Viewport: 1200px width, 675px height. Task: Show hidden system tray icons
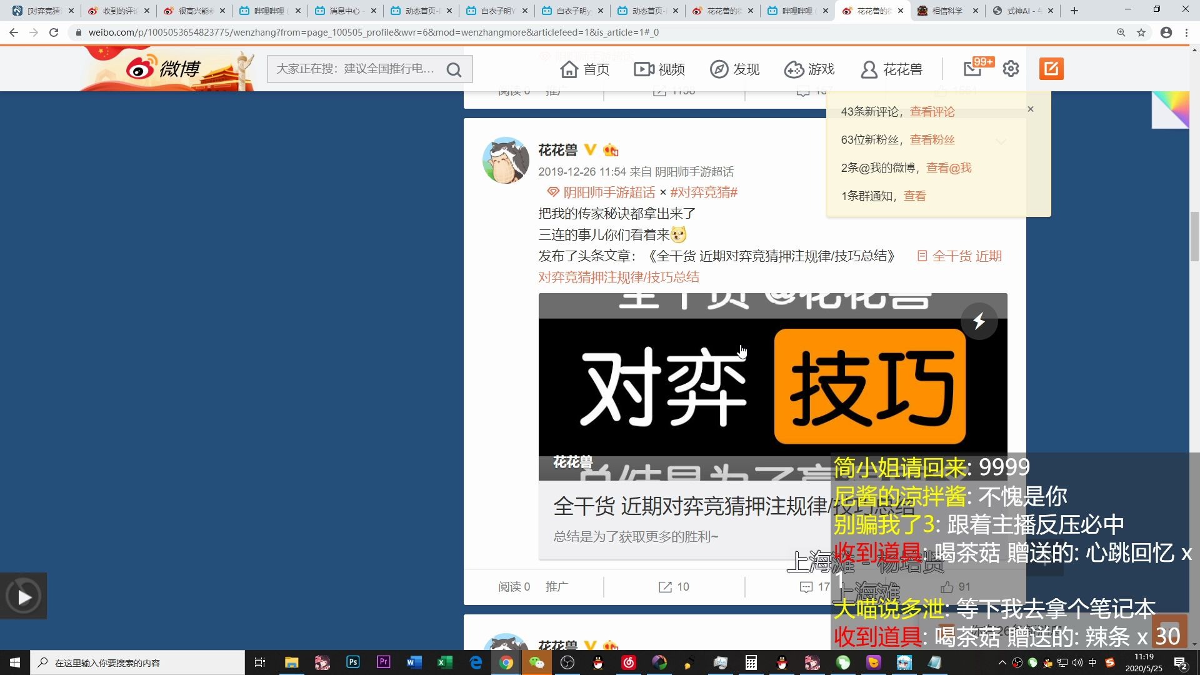pyautogui.click(x=1002, y=662)
